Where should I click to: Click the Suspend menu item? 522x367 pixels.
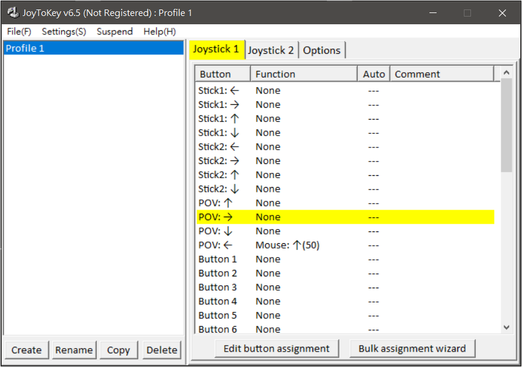(114, 31)
